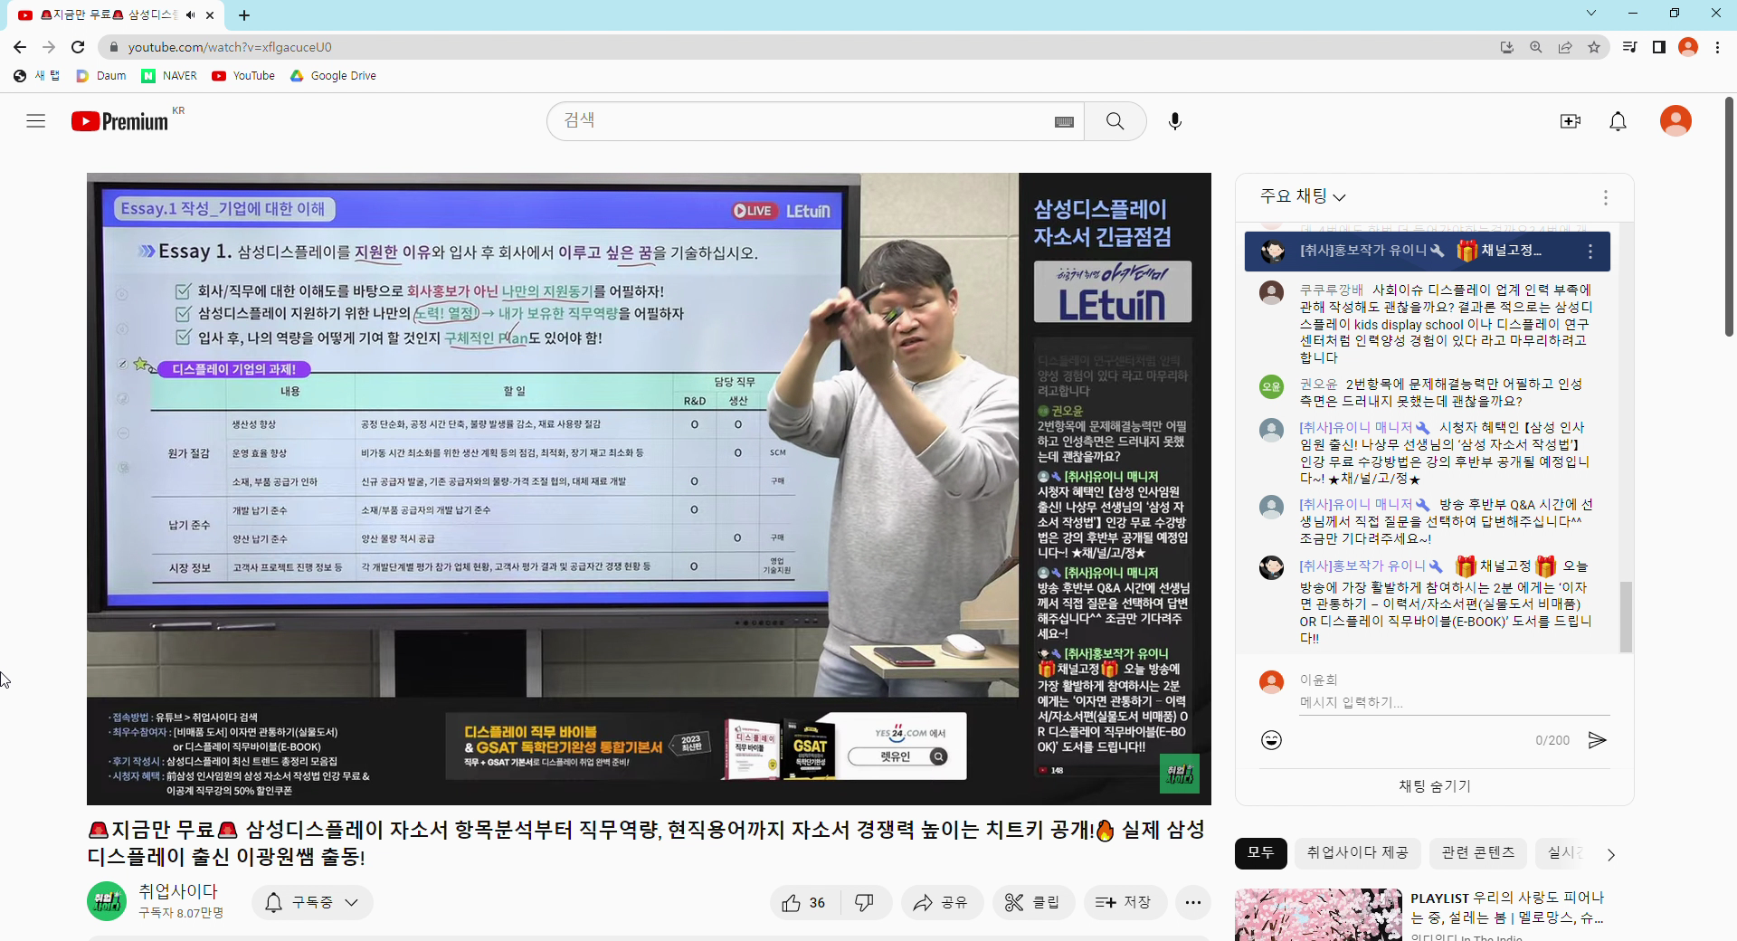Open notifications bell in YouTube header
Screen dimensions: 1737x941
[x=1618, y=121]
